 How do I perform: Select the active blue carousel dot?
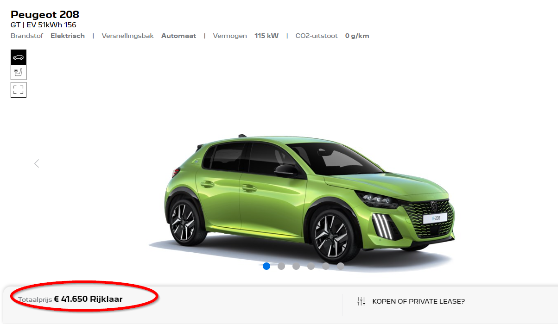point(266,266)
